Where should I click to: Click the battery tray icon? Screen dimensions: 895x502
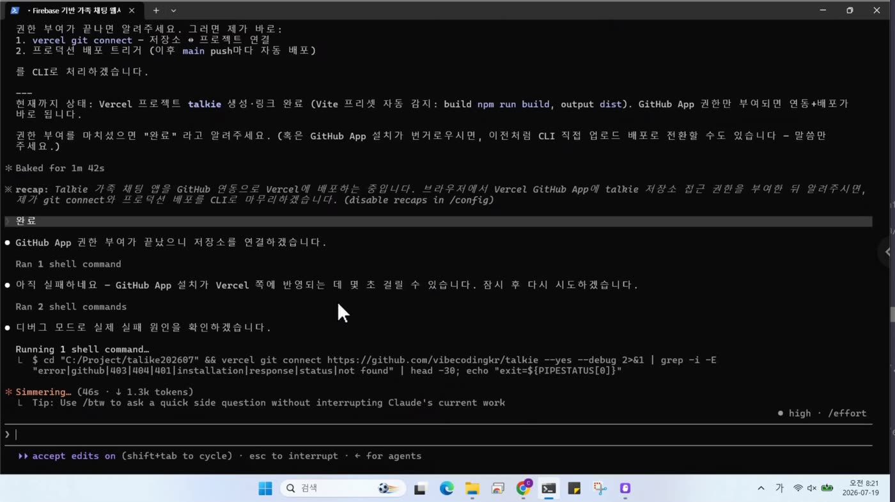click(827, 489)
